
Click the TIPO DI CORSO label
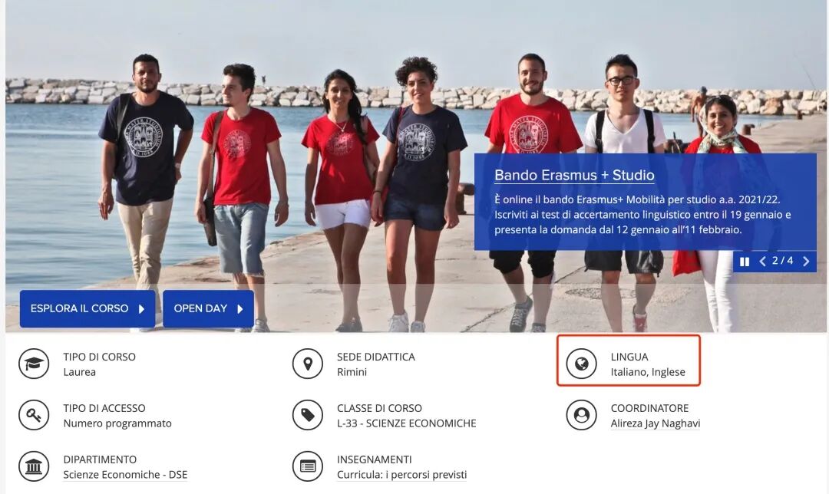click(x=99, y=357)
